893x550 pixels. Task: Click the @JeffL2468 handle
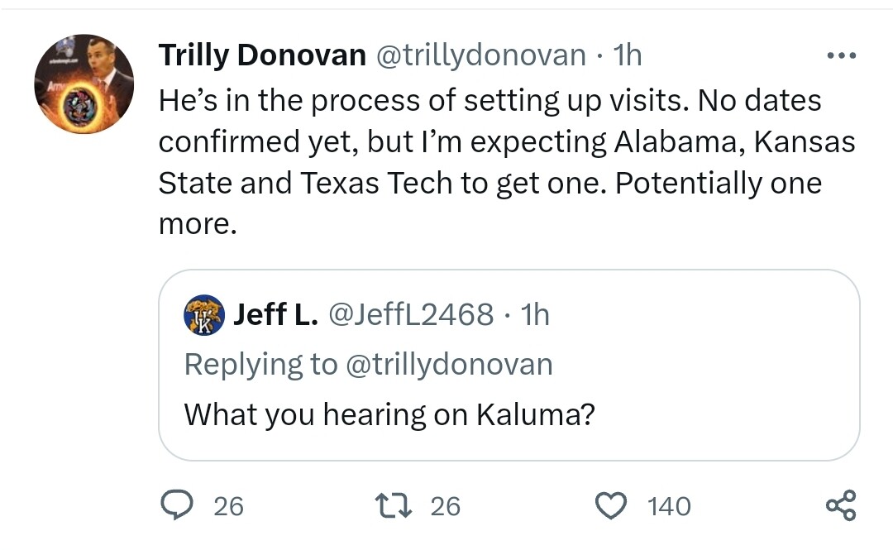pos(412,314)
